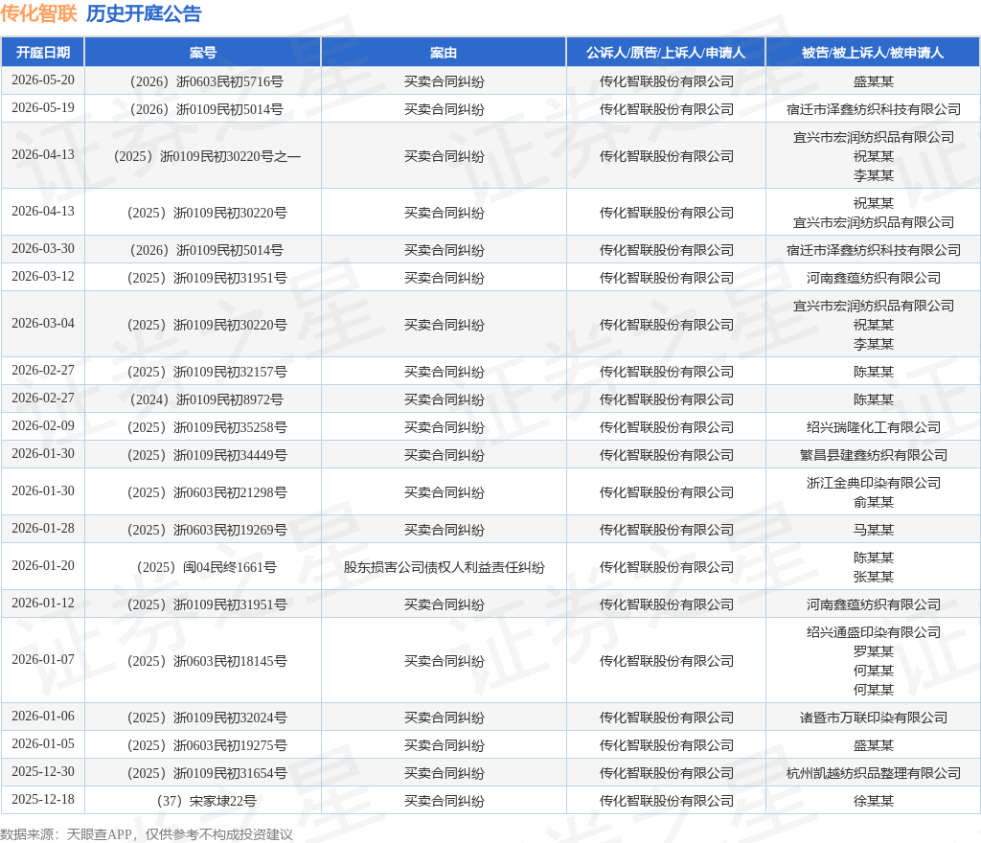Click the 案由 column header
The image size is (981, 843).
click(x=443, y=53)
